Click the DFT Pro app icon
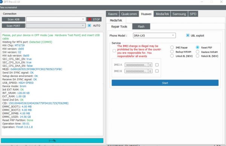Image resolution: width=226 pixels, height=146 pixels. click(x=1, y=2)
